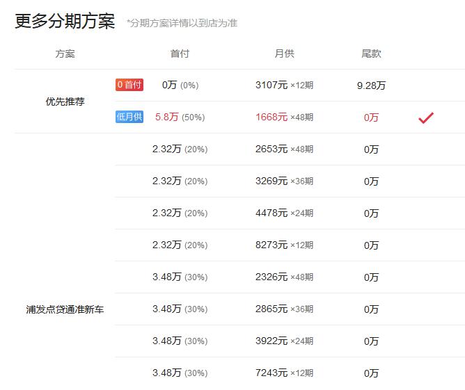Click the red 0首付 badge

click(x=129, y=85)
